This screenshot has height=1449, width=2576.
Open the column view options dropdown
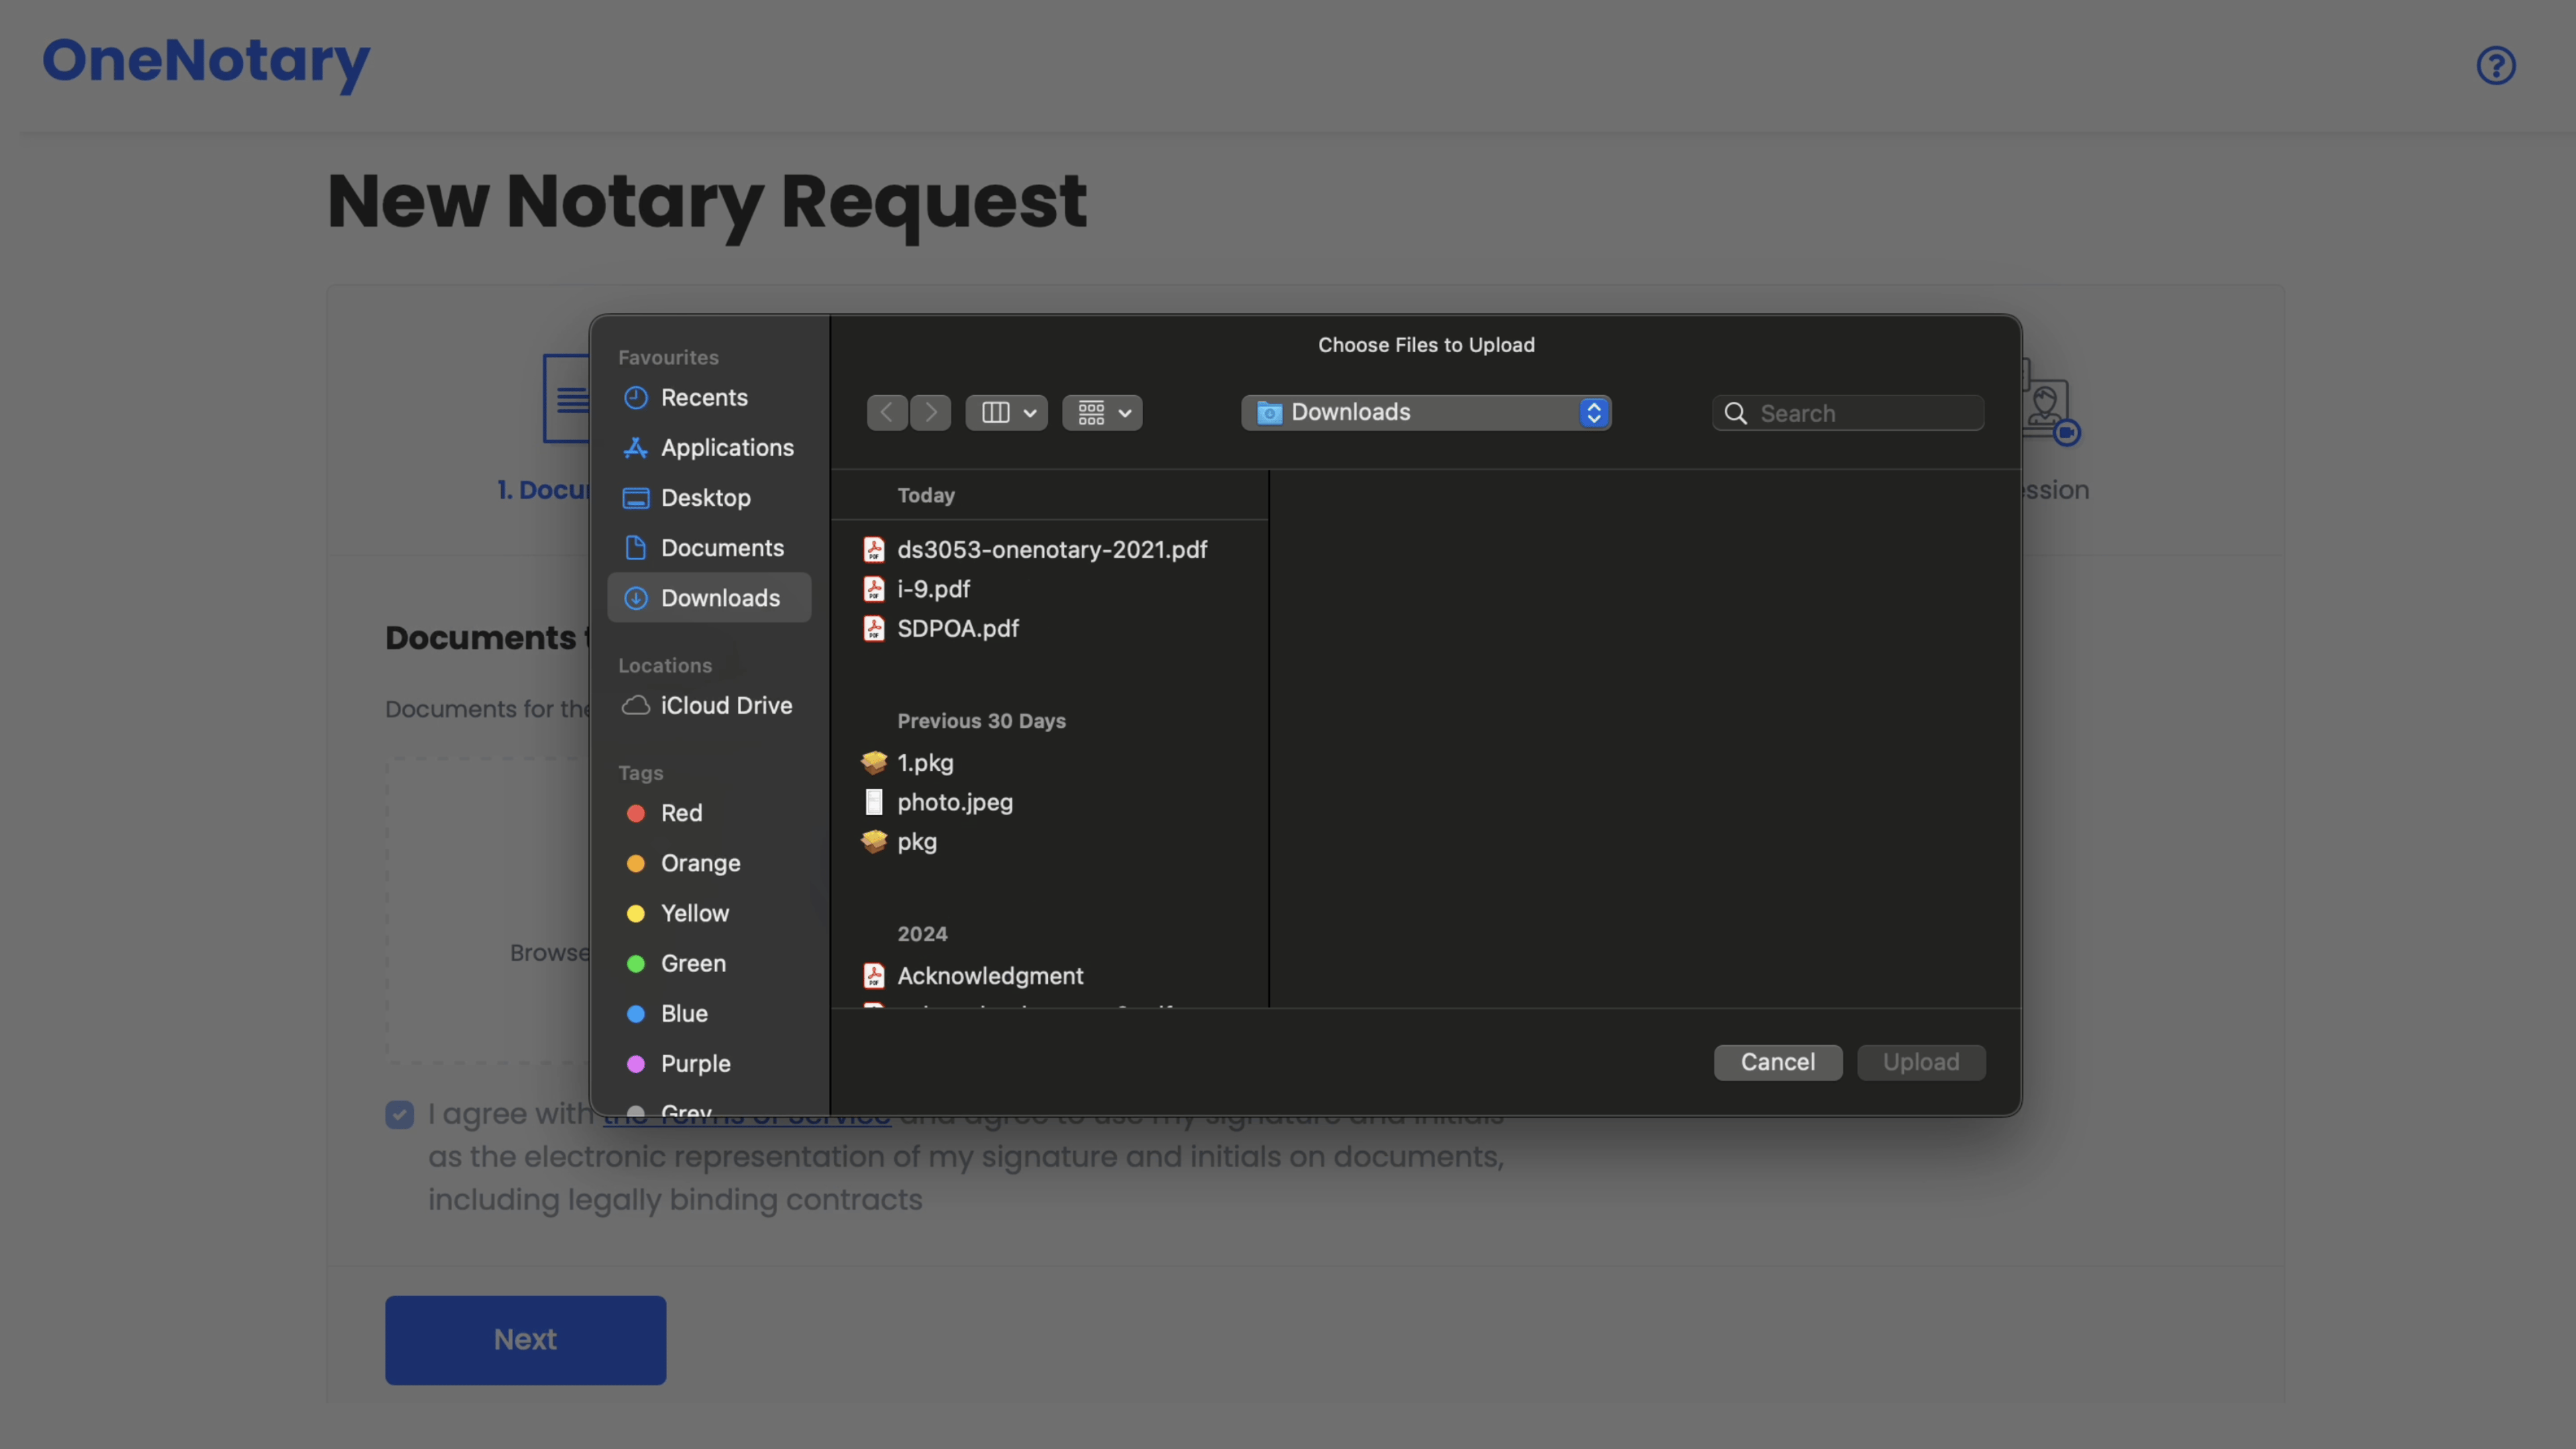(1006, 413)
